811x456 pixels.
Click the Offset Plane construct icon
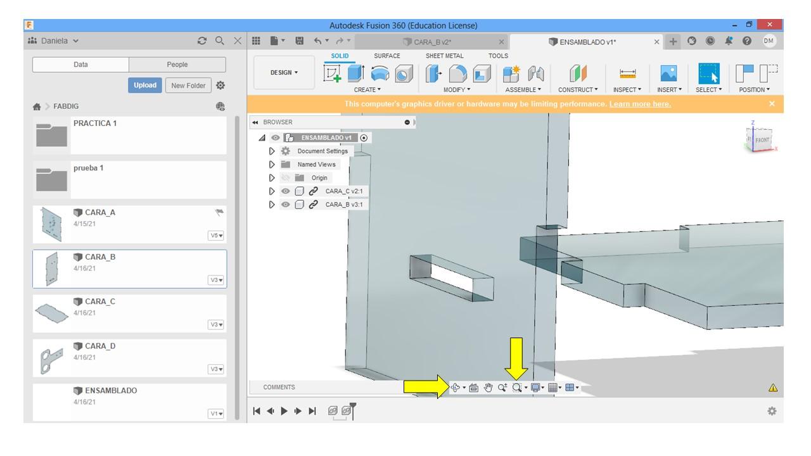(x=578, y=73)
